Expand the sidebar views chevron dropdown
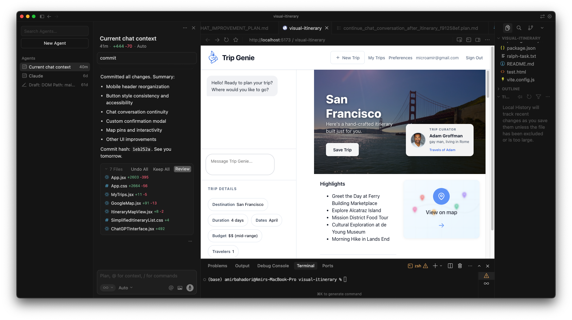 pos(542,28)
